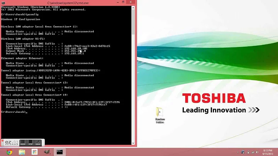
Task: Open the clock showing 8:13 PM
Action: (x=268, y=152)
